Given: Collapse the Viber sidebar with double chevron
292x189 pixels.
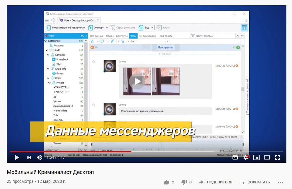Looking at the screenshot, I should [x=82, y=36].
